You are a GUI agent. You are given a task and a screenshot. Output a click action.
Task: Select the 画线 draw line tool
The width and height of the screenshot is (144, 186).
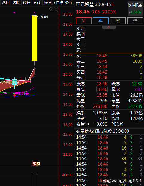coord(37,3)
